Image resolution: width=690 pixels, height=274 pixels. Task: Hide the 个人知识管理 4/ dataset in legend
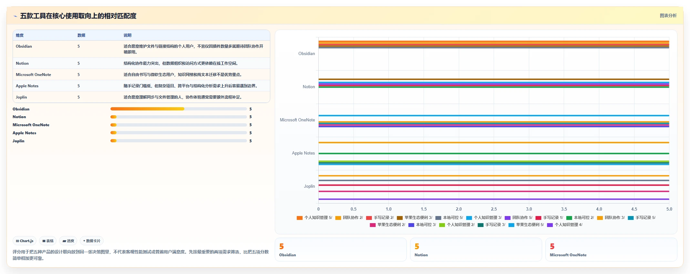[x=564, y=225]
